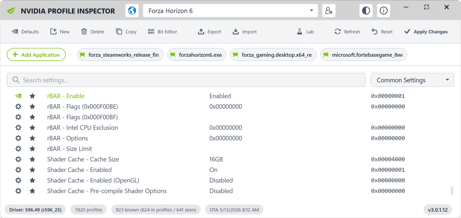Screen dimensions: 461x218
Task: Select the rBAR - Size Limit setting name
Action: point(70,149)
